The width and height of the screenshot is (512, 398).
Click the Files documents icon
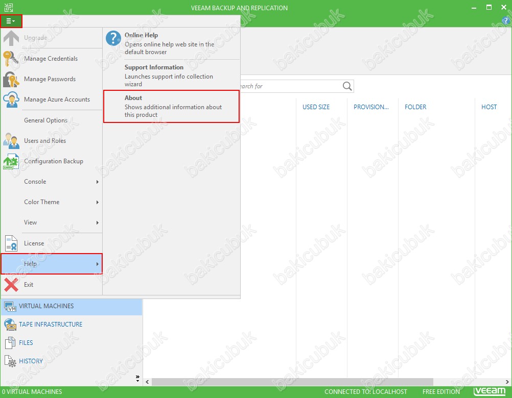point(10,343)
